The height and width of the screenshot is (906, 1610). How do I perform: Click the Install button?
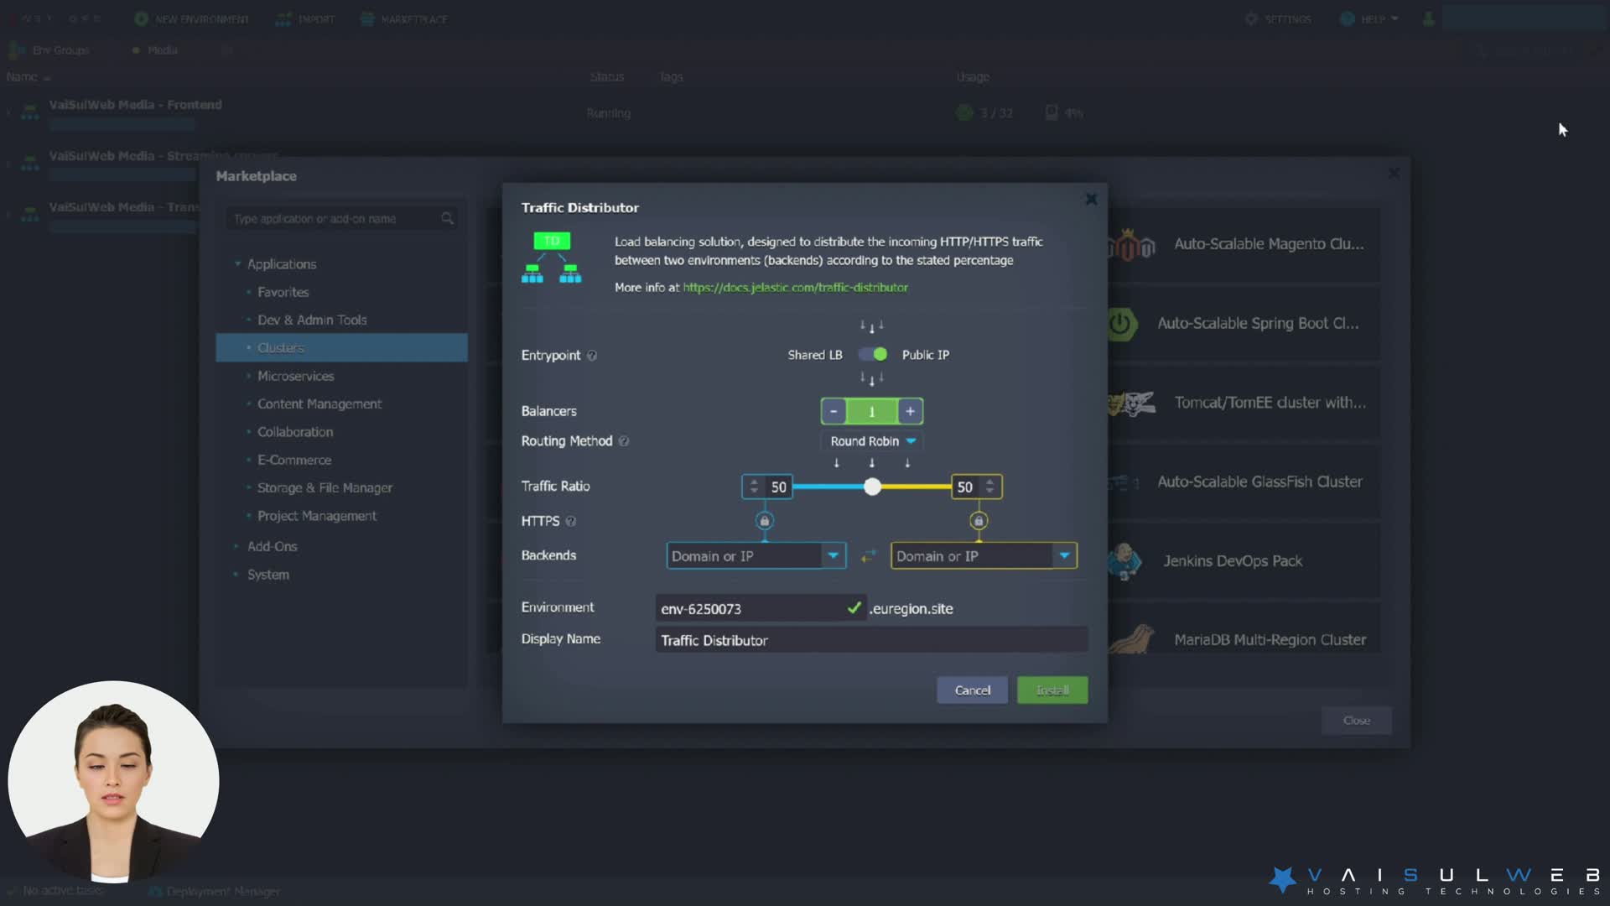[1052, 690]
